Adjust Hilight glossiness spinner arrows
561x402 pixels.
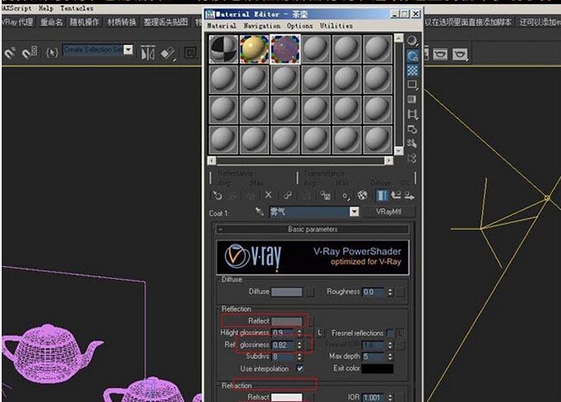299,333
